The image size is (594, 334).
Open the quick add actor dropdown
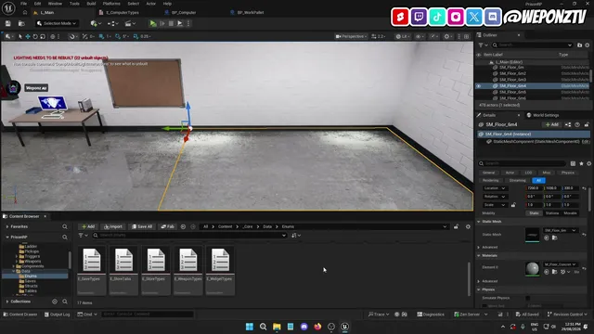tap(96, 23)
